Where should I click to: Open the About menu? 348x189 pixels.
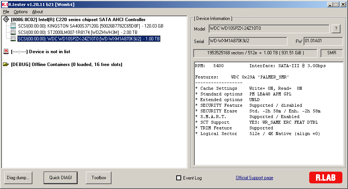pos(38,12)
